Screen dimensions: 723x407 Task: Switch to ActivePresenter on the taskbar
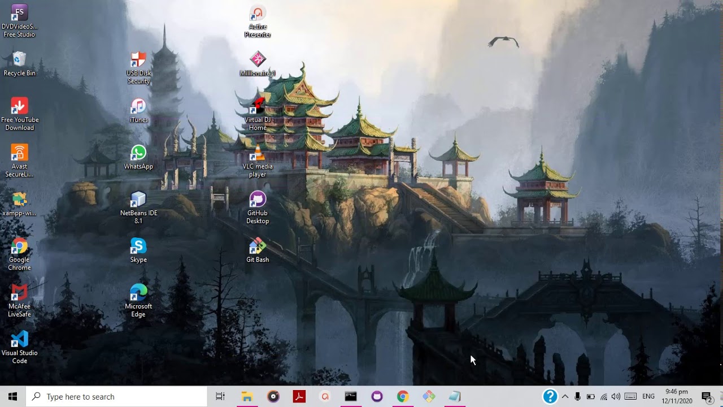tap(325, 396)
